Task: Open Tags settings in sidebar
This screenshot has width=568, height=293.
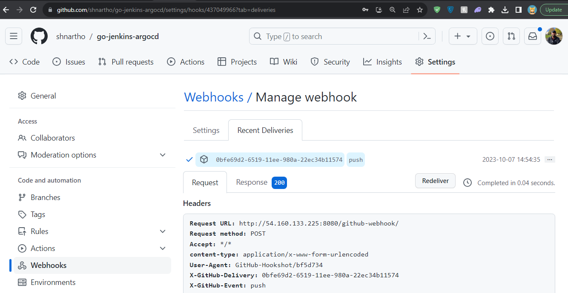Action: tap(92, 214)
